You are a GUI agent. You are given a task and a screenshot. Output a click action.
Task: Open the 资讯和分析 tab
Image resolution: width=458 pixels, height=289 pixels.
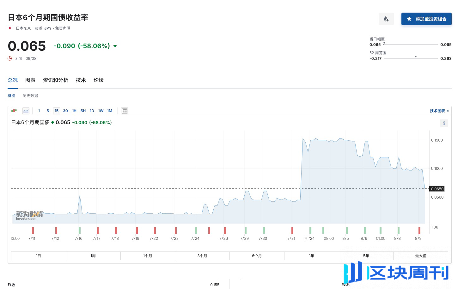click(x=56, y=80)
